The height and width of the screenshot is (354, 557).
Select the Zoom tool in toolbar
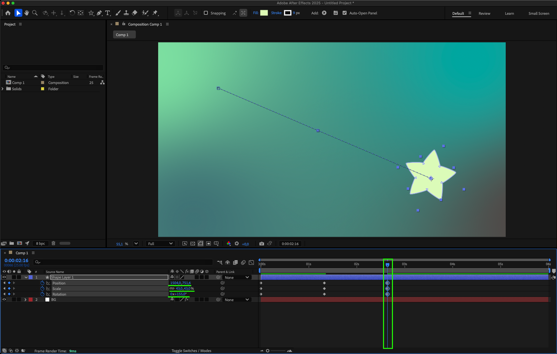pos(35,13)
